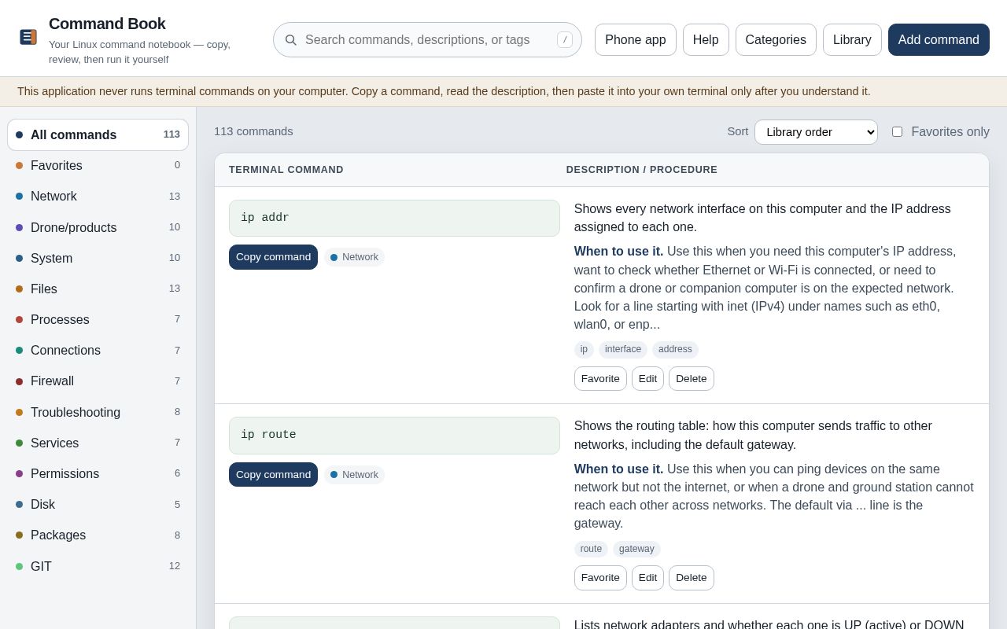Click the ip addr command code box
This screenshot has height=629, width=1007.
tap(394, 218)
